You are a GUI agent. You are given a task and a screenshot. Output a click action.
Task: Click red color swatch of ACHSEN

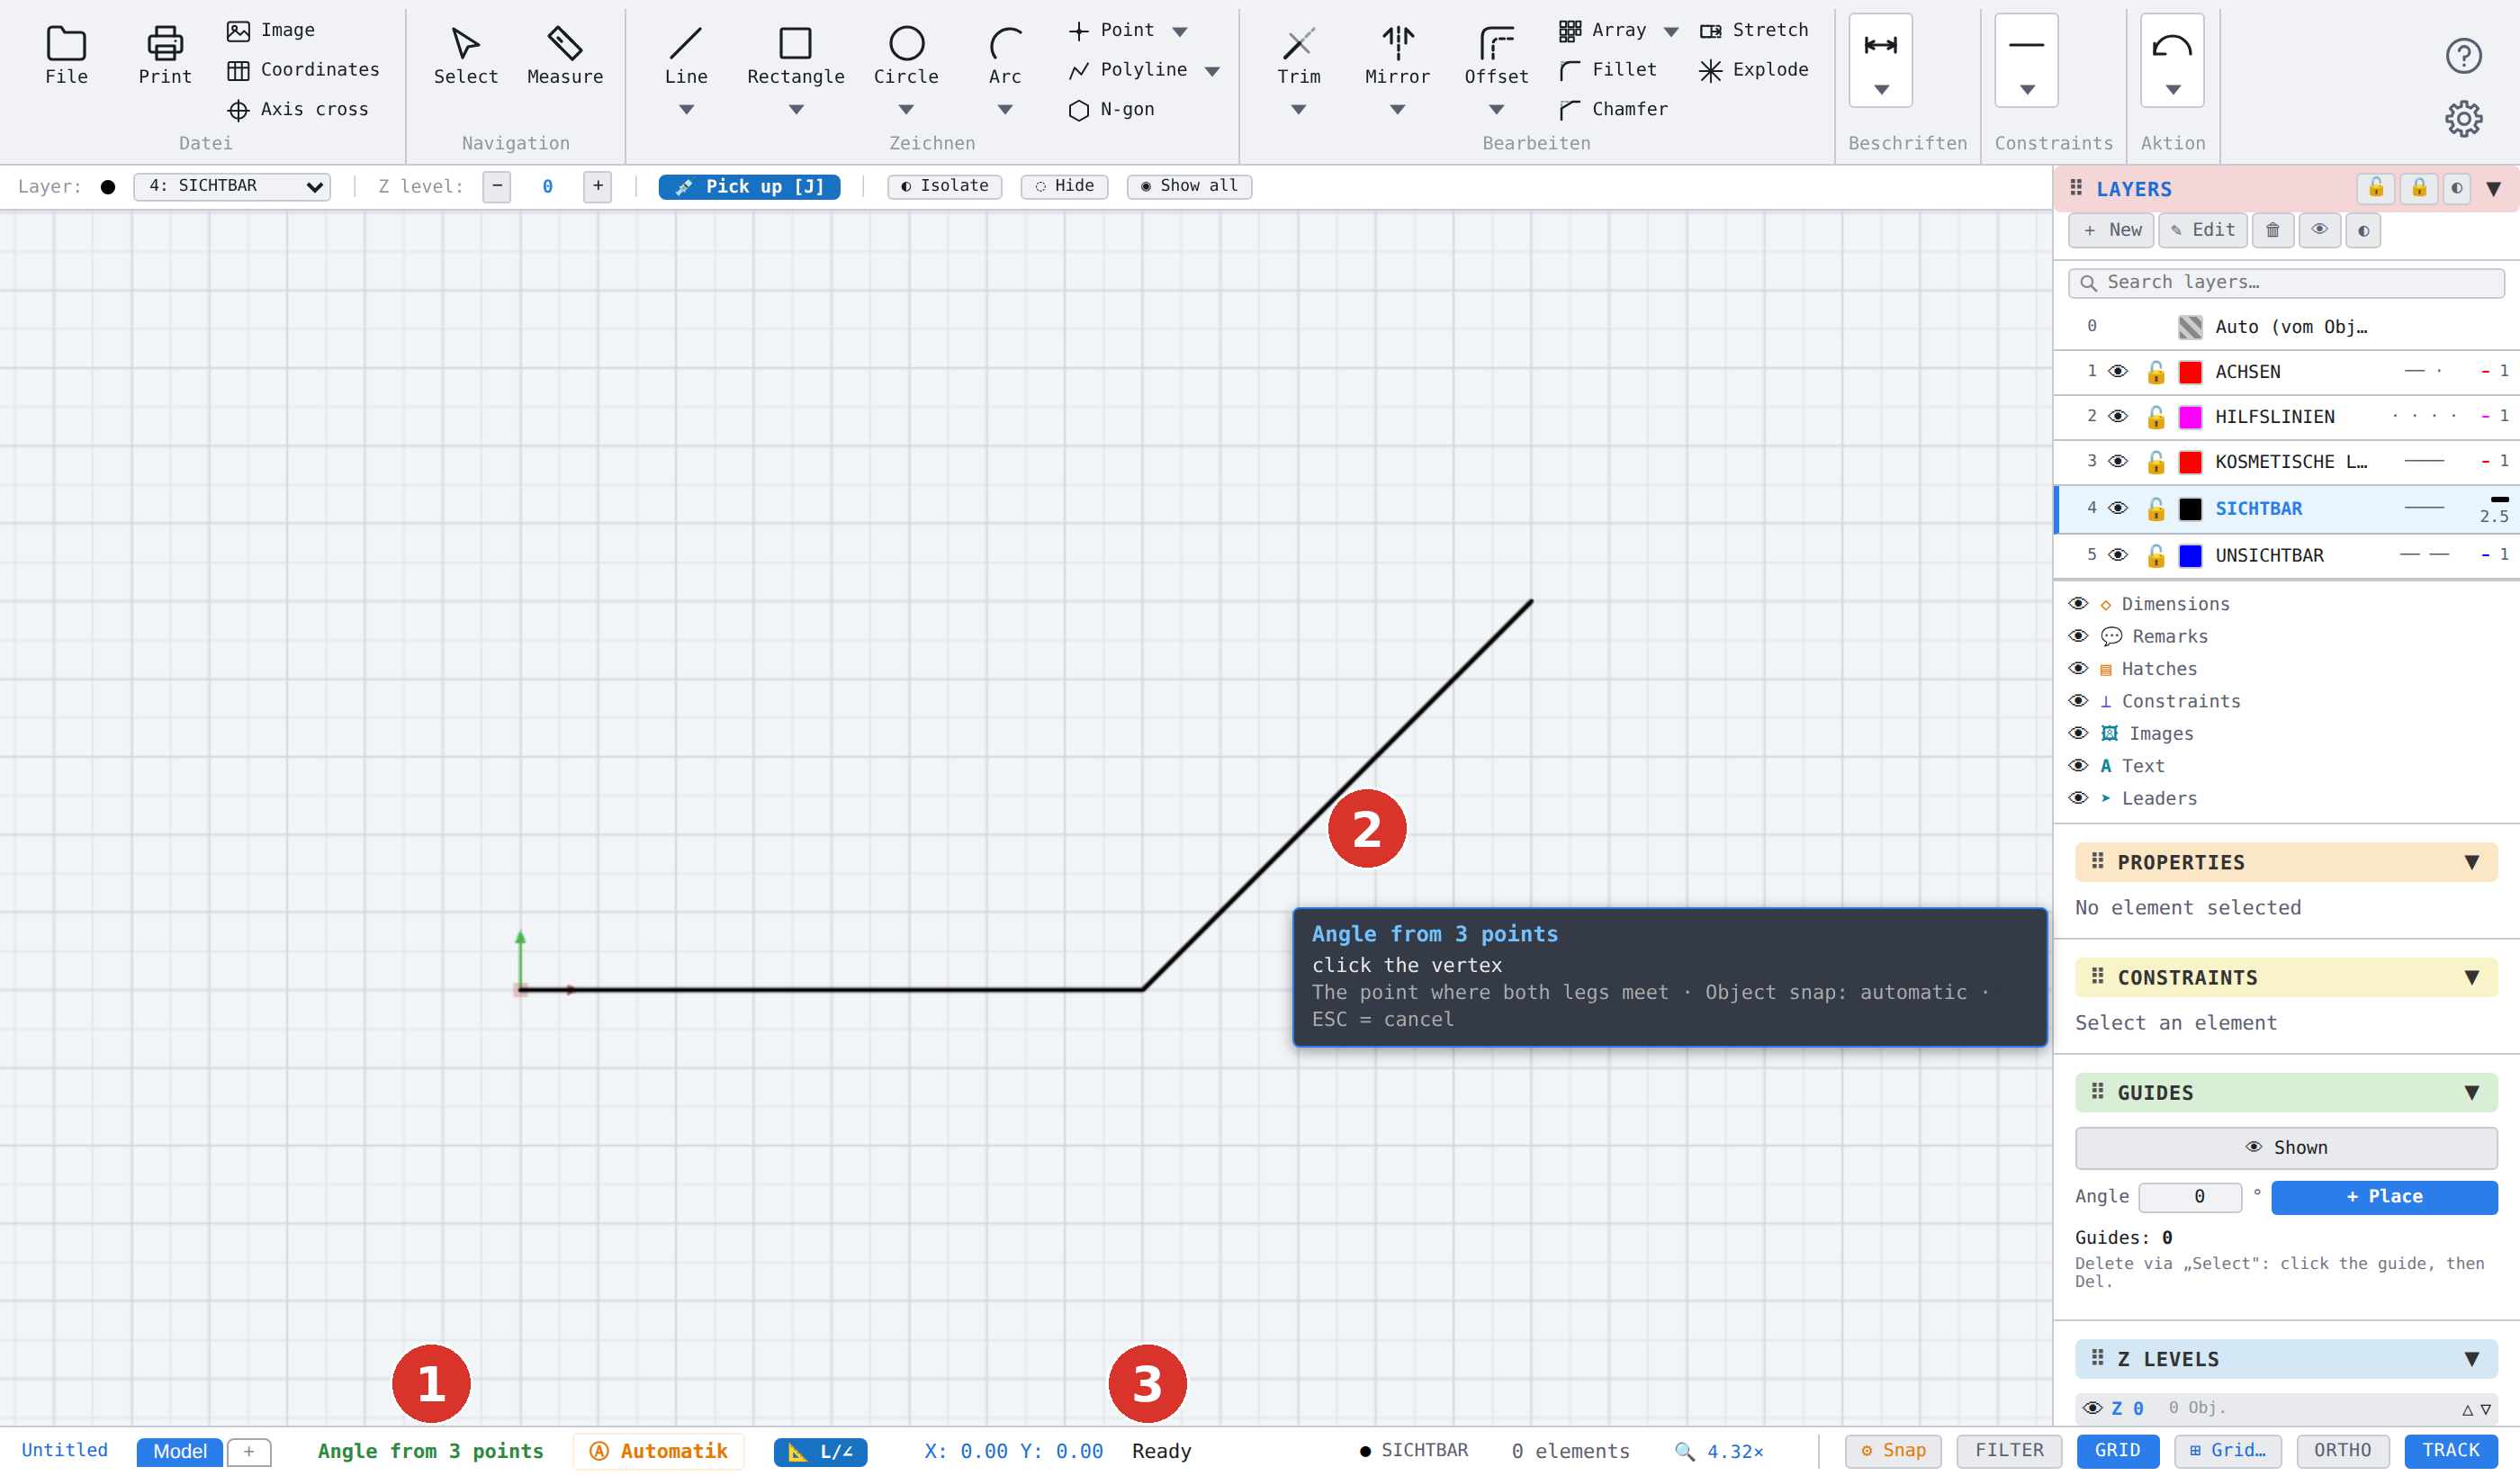(2190, 372)
